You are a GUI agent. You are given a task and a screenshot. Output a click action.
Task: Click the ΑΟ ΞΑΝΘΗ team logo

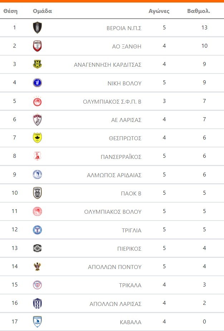[x=37, y=46]
